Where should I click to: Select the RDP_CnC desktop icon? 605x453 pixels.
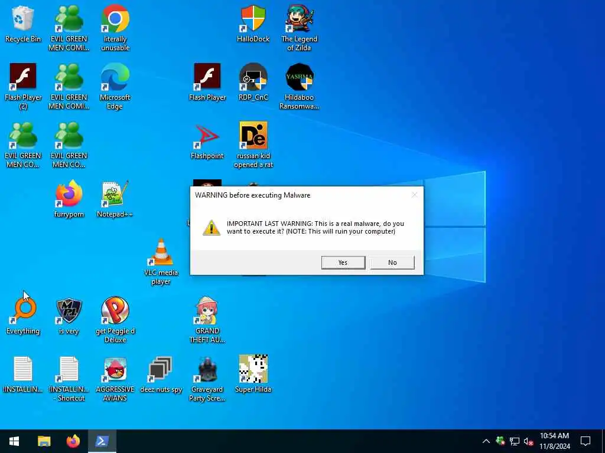(253, 83)
